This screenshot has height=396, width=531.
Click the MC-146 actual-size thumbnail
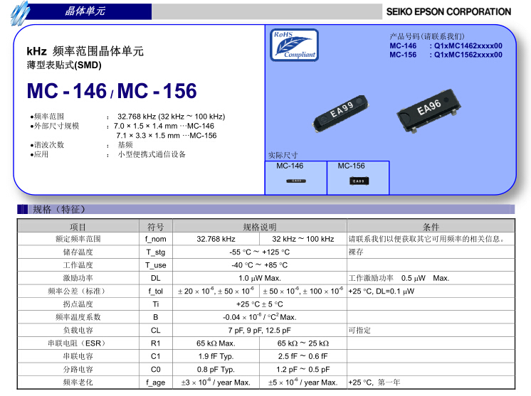295,181
